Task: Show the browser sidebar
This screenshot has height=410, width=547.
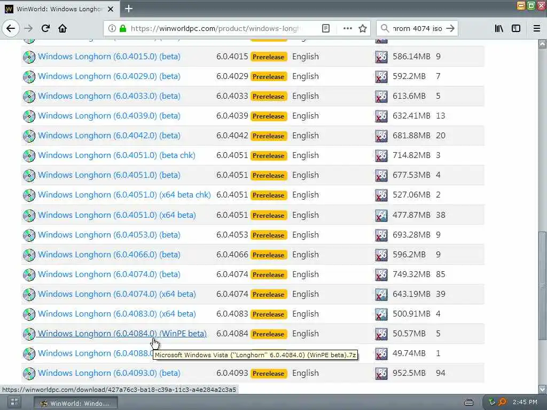Action: (516, 28)
